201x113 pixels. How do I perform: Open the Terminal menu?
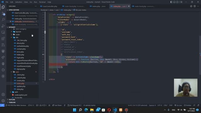tap(42, 2)
